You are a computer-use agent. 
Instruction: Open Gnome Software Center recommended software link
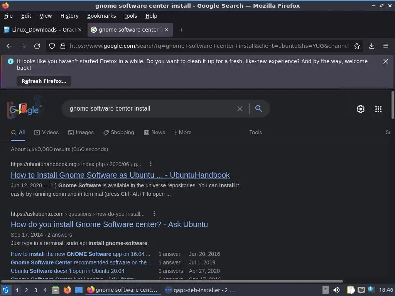point(82,262)
